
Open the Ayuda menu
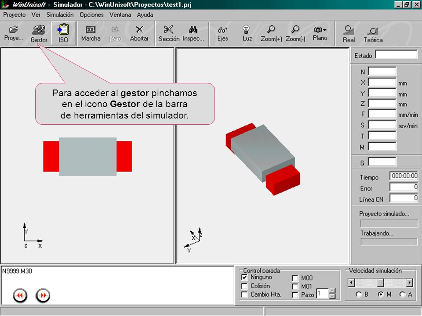(145, 15)
